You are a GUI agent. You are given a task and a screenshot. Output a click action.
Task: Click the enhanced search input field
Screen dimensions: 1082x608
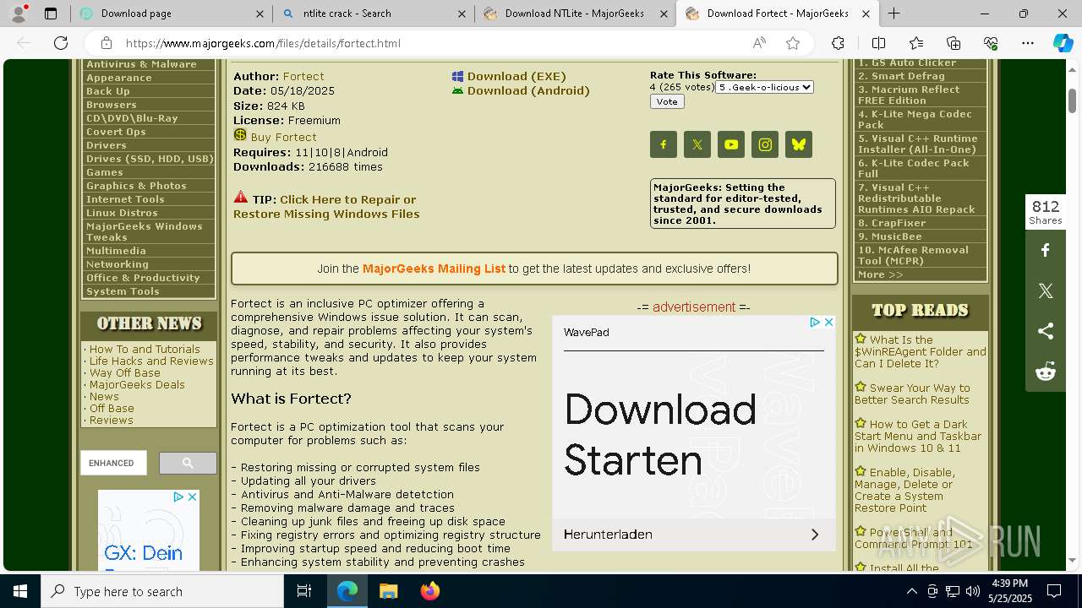tap(113, 463)
